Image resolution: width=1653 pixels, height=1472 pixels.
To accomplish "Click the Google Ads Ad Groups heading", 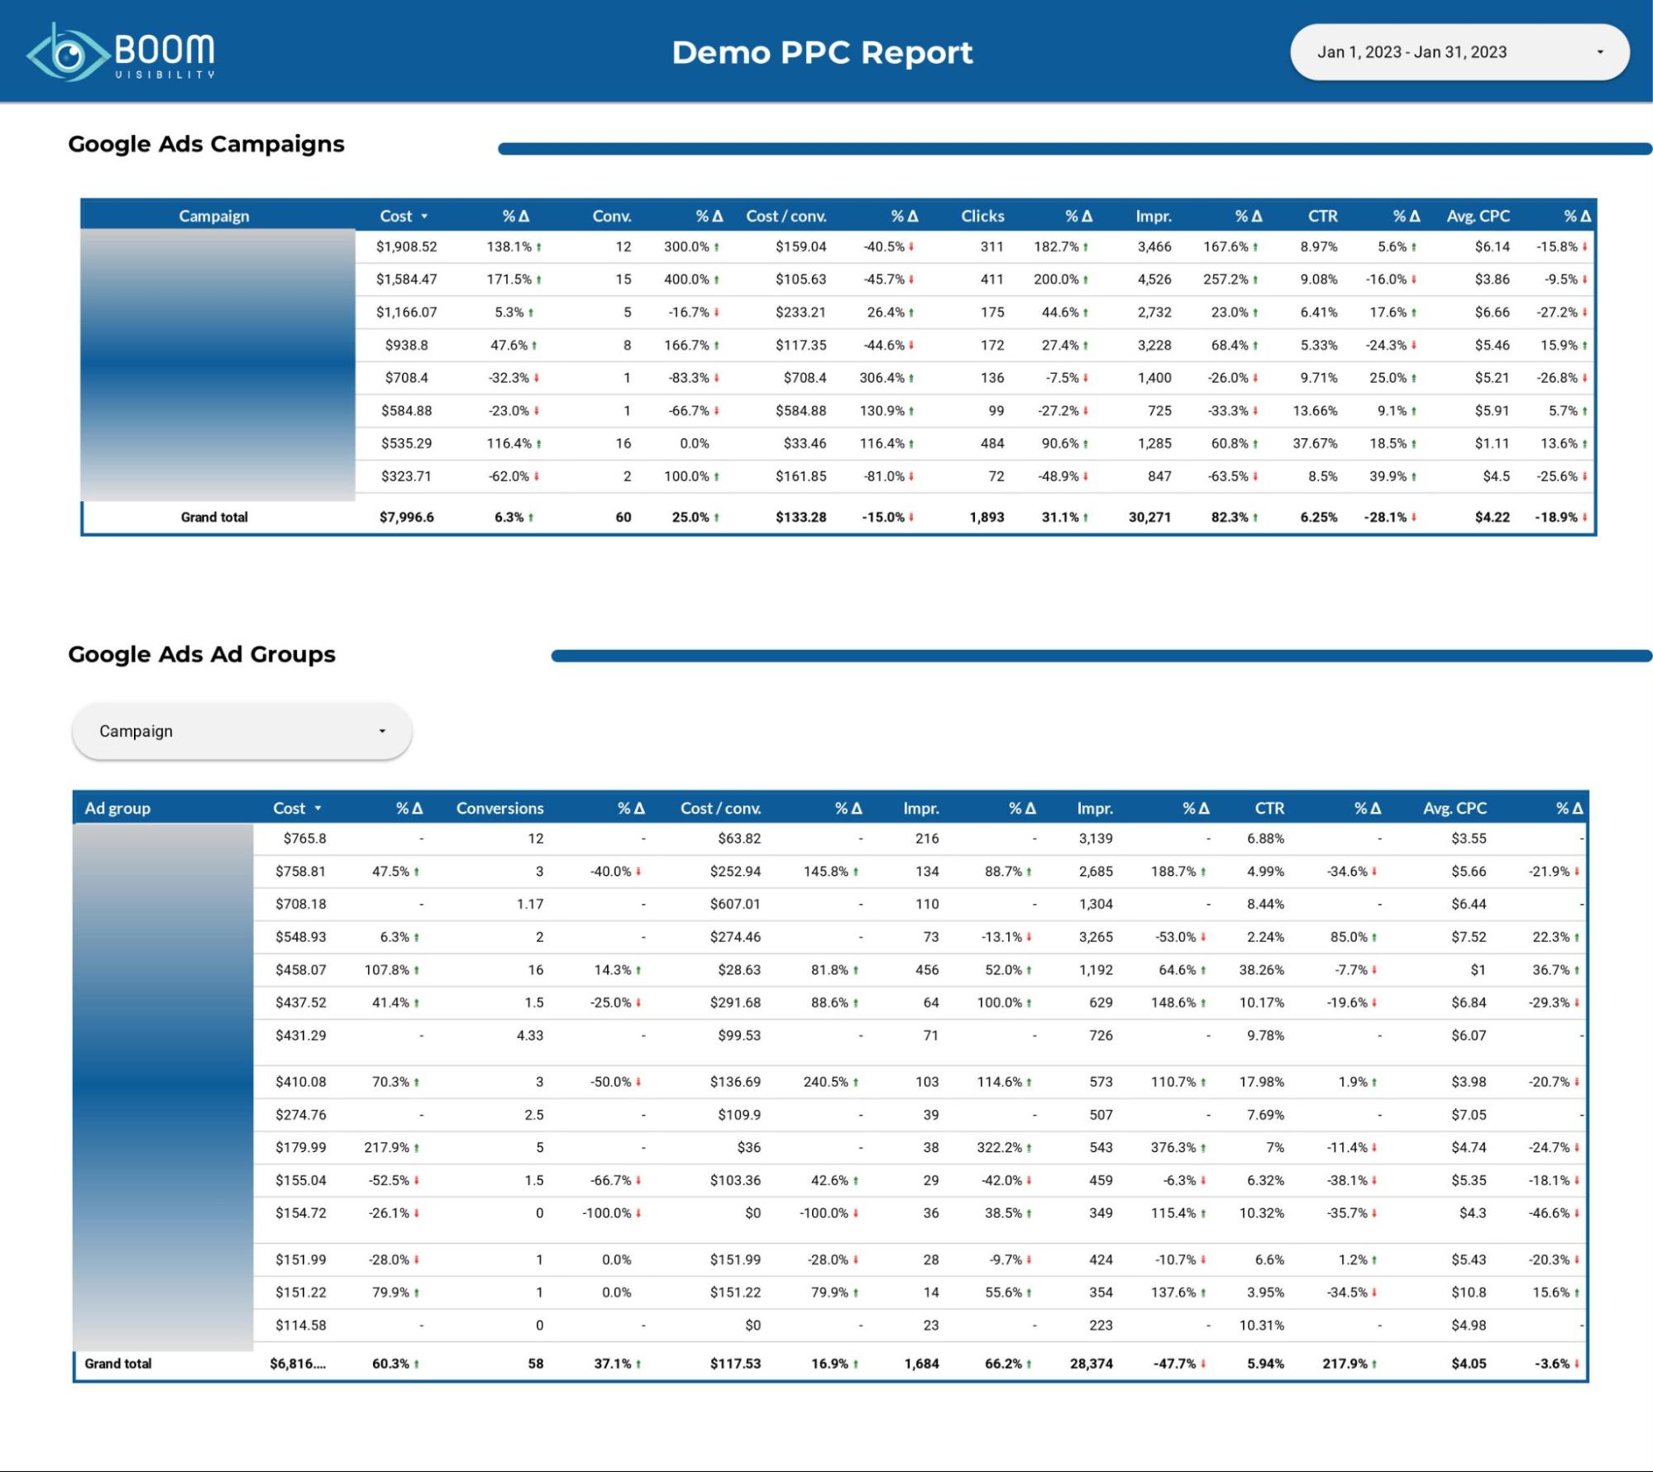I will click(x=202, y=654).
